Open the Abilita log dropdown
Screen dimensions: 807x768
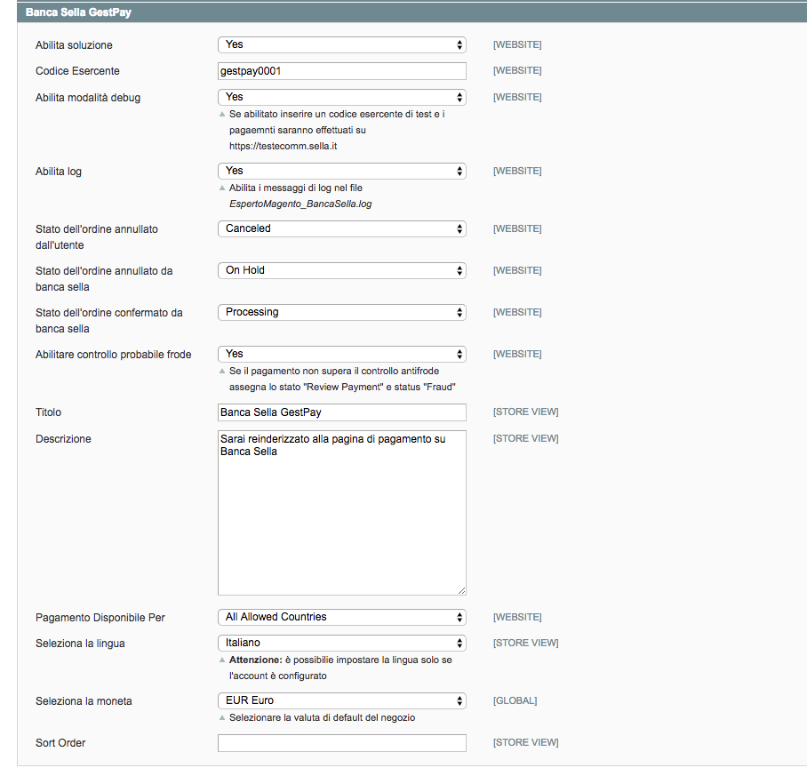(x=342, y=171)
